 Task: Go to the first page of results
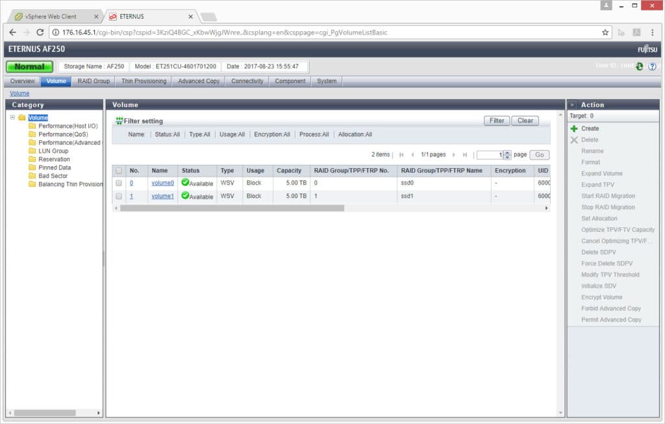401,155
